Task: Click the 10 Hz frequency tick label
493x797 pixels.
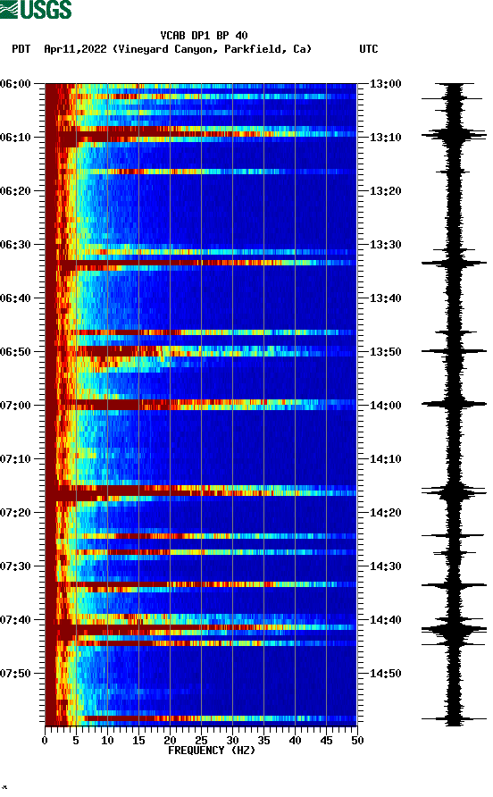Action: click(x=107, y=741)
